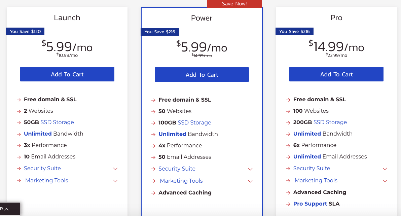Click the arrow icon beside Free domain & SSL in Launch

[19, 100]
